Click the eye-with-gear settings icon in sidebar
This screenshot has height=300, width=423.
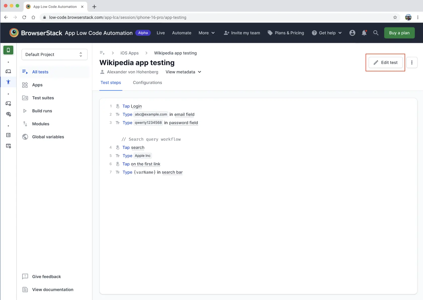tap(8, 114)
